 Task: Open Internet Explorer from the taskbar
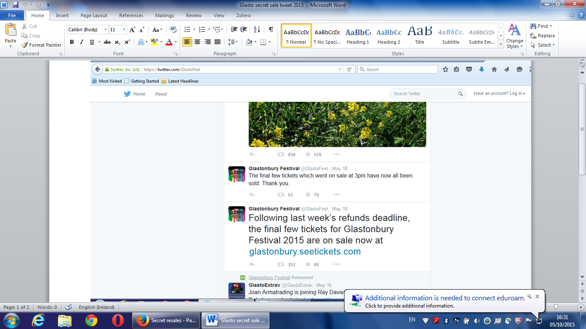tap(38, 320)
